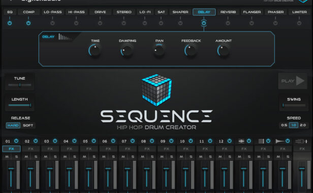This screenshot has width=313, height=193.
Task: Toggle power icon for channel 11
Action: (210, 141)
